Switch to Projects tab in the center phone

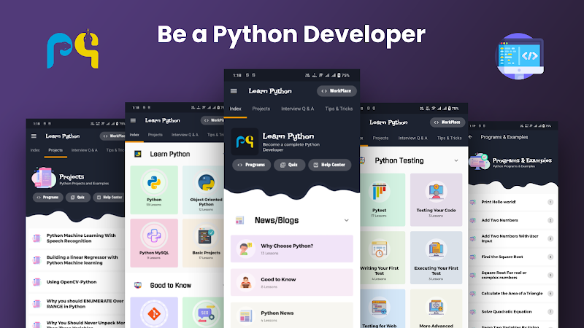pyautogui.click(x=261, y=109)
